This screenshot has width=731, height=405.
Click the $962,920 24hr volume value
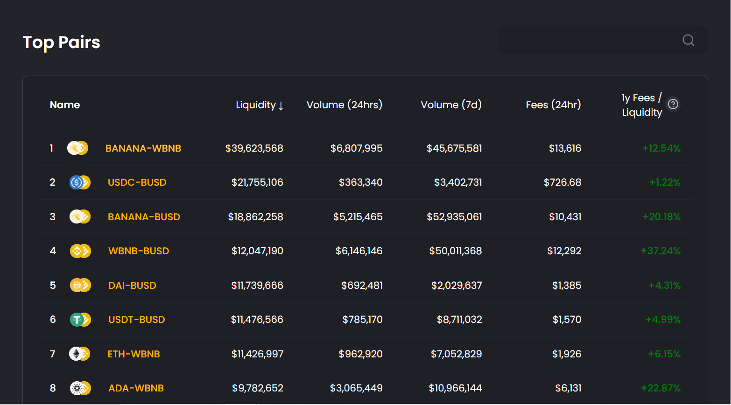(x=361, y=354)
